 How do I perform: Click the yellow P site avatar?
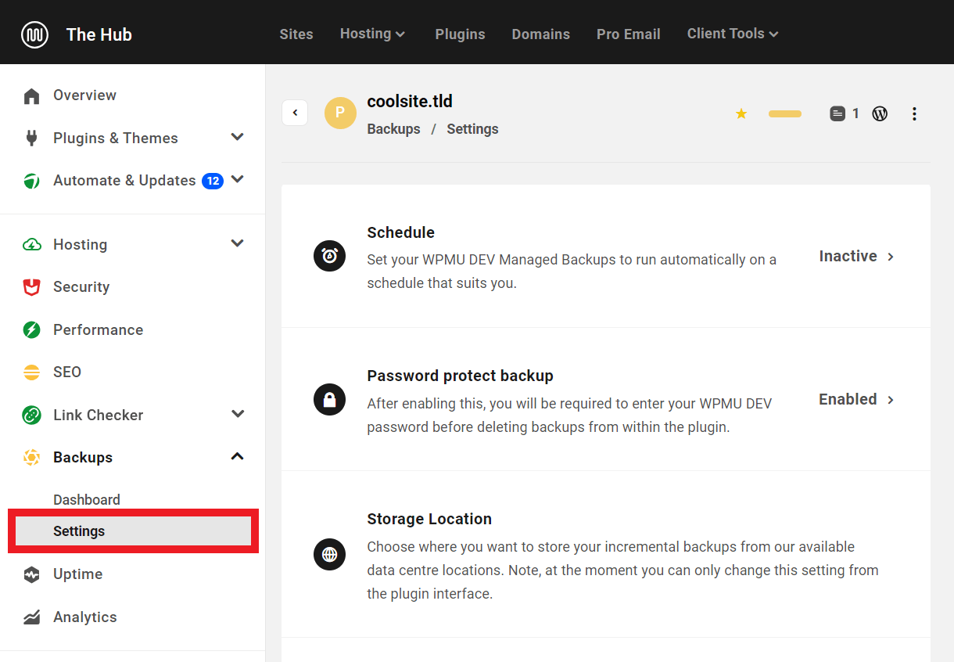tap(340, 113)
